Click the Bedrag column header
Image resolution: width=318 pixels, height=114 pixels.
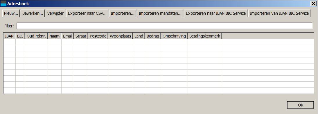(x=153, y=36)
